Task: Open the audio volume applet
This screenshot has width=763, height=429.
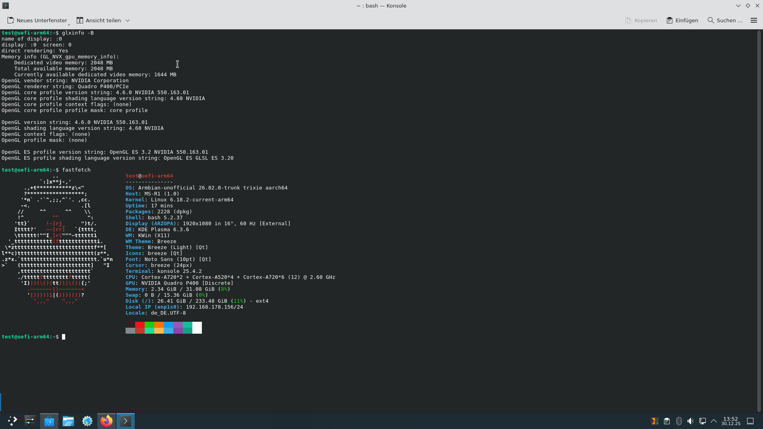Action: [691, 421]
